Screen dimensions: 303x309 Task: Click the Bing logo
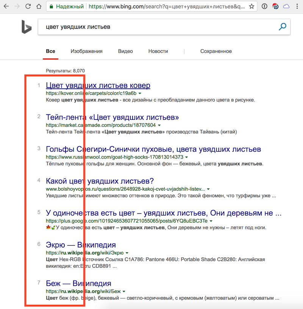(27, 27)
